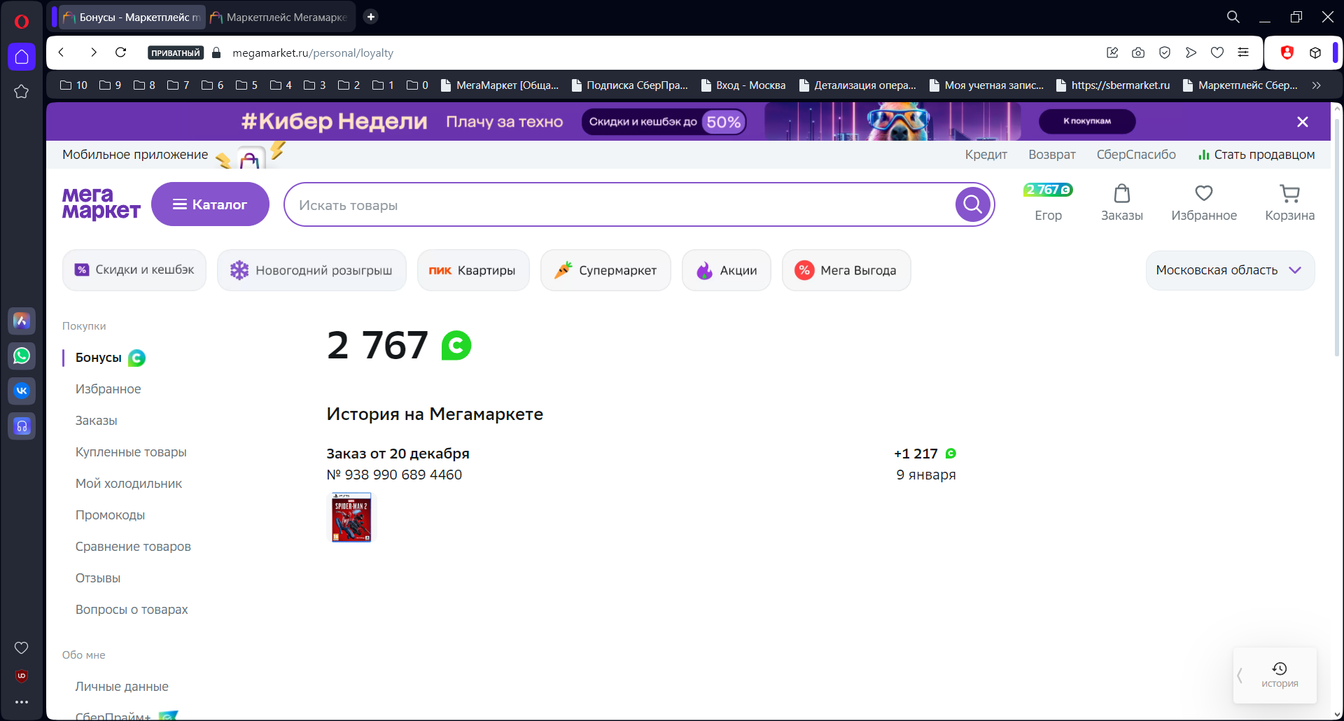This screenshot has width=1344, height=721.
Task: Open the music player headphones icon
Action: pyautogui.click(x=22, y=426)
